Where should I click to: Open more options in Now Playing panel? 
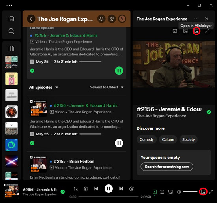(x=196, y=19)
